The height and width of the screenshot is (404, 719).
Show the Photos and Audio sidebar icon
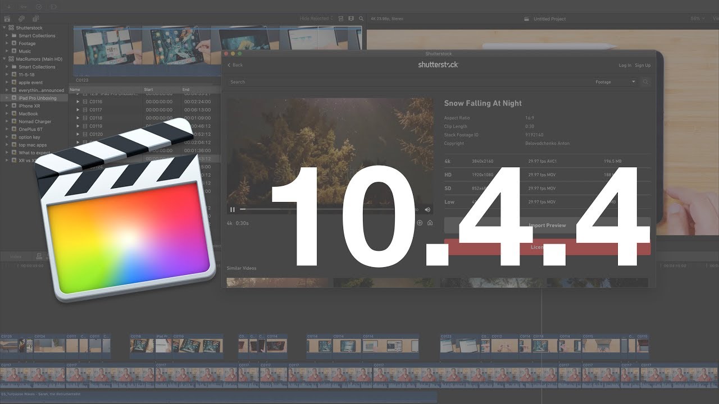click(x=20, y=19)
